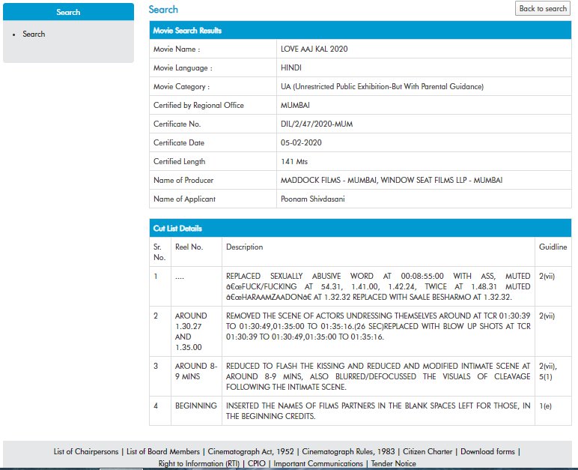Open Download forms footer link
Image resolution: width=578 pixels, height=470 pixels.
[487, 451]
